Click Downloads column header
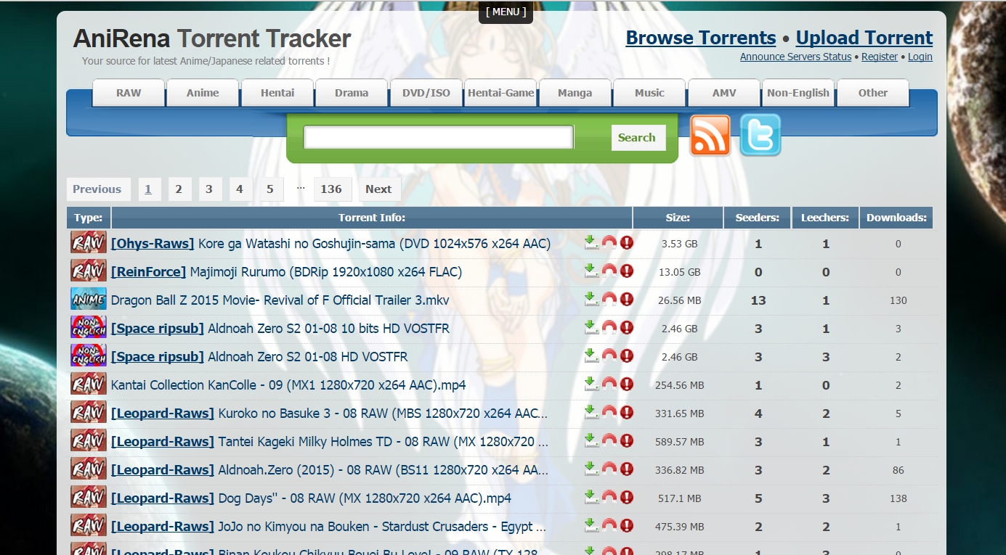The height and width of the screenshot is (555, 1006). tap(896, 218)
